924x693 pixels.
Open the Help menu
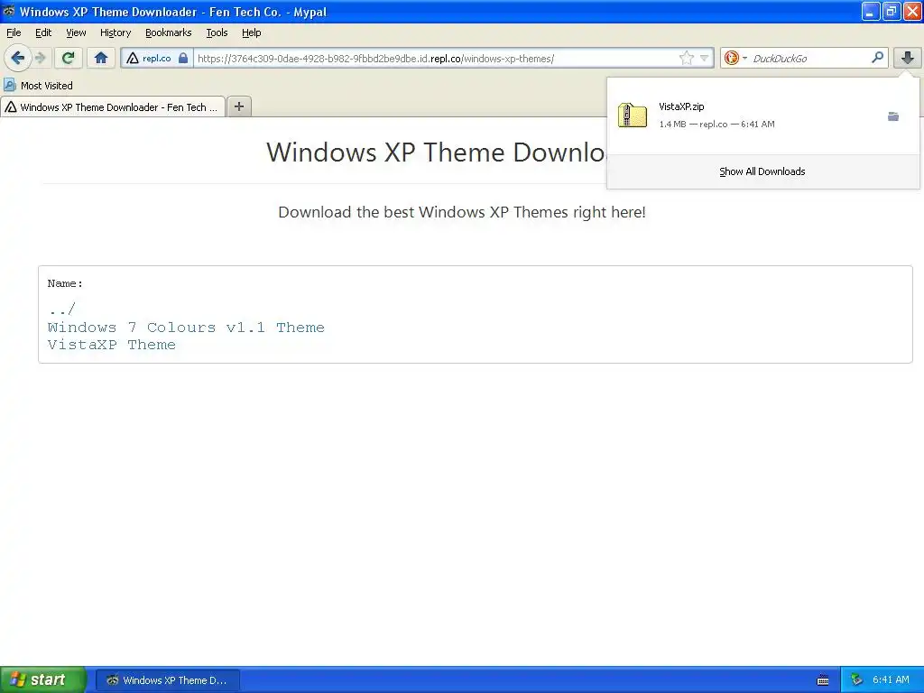(251, 32)
